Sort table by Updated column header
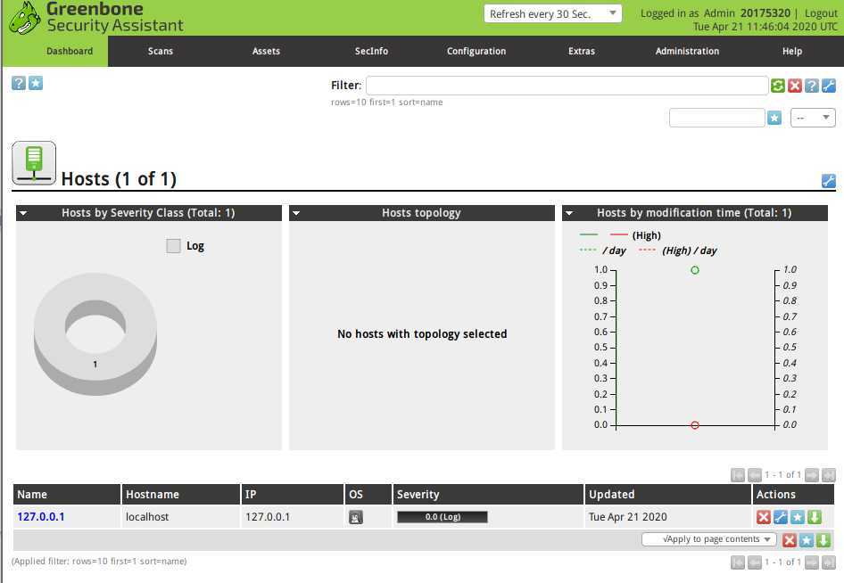844x583 pixels. 611,494
